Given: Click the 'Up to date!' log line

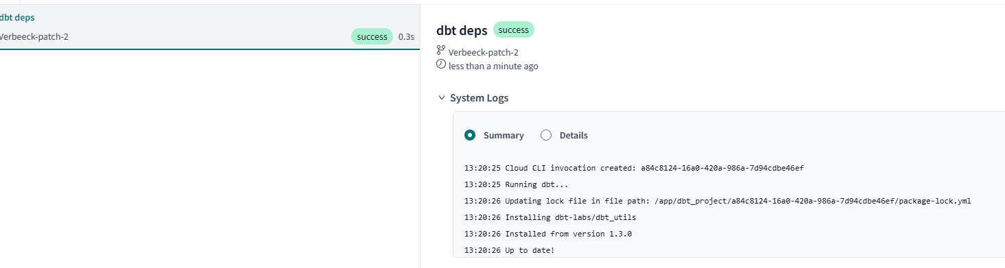Looking at the screenshot, I should 509,251.
